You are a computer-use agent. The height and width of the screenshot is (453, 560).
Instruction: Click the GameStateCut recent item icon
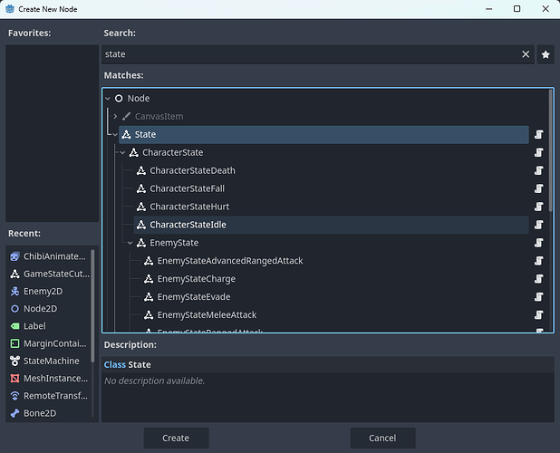14,274
